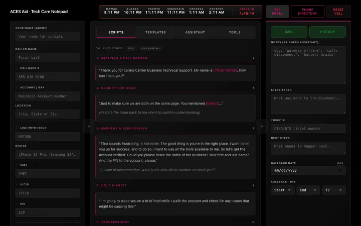
Task: Open the Start time dropdown
Action: [282, 190]
